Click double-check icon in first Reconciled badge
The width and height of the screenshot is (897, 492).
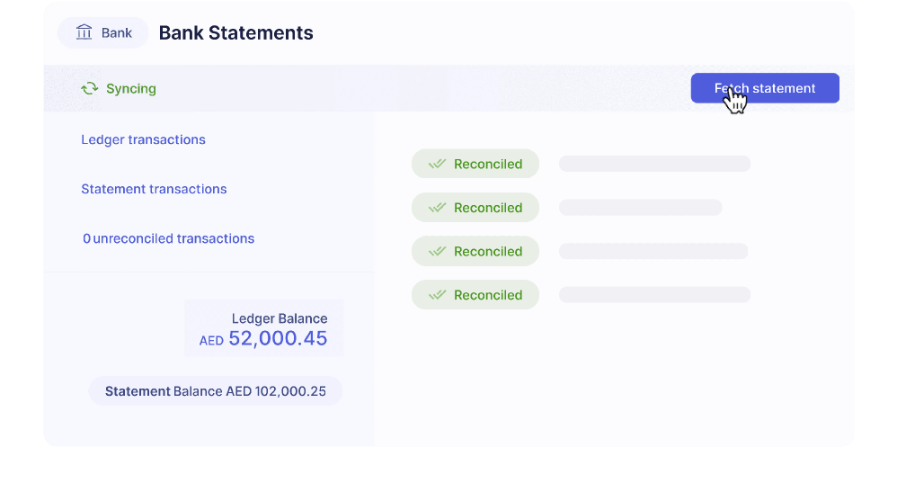pyautogui.click(x=437, y=164)
